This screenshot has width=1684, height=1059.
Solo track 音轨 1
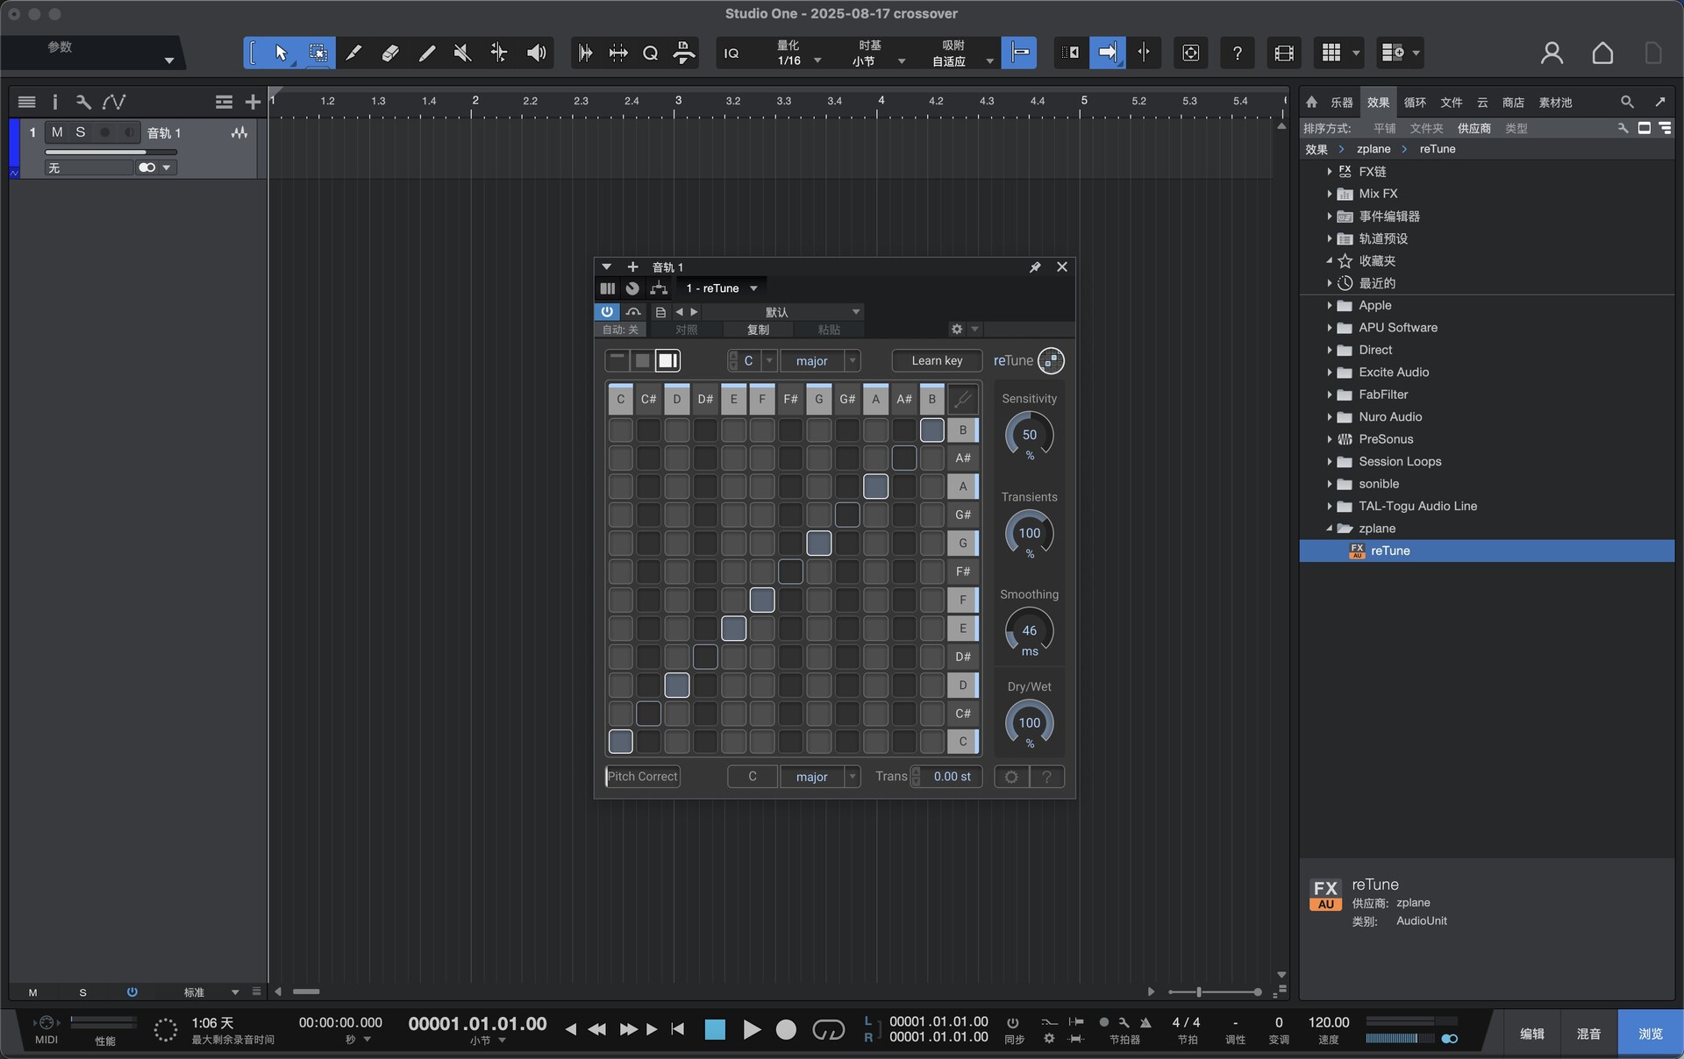pos(81,132)
